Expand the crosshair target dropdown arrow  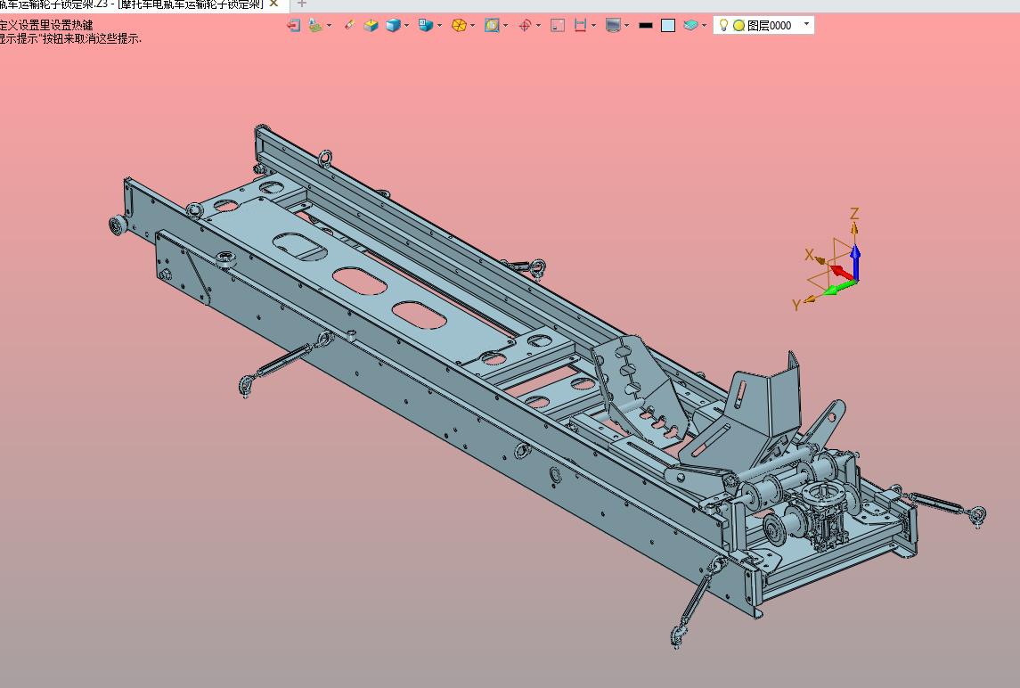click(x=539, y=25)
